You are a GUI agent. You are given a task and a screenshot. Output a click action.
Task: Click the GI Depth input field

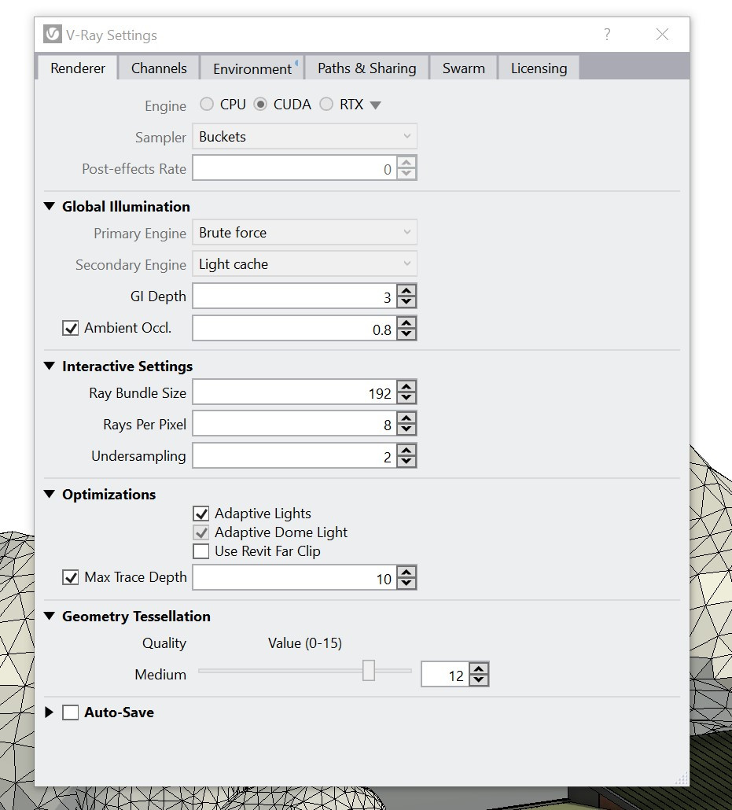(295, 296)
